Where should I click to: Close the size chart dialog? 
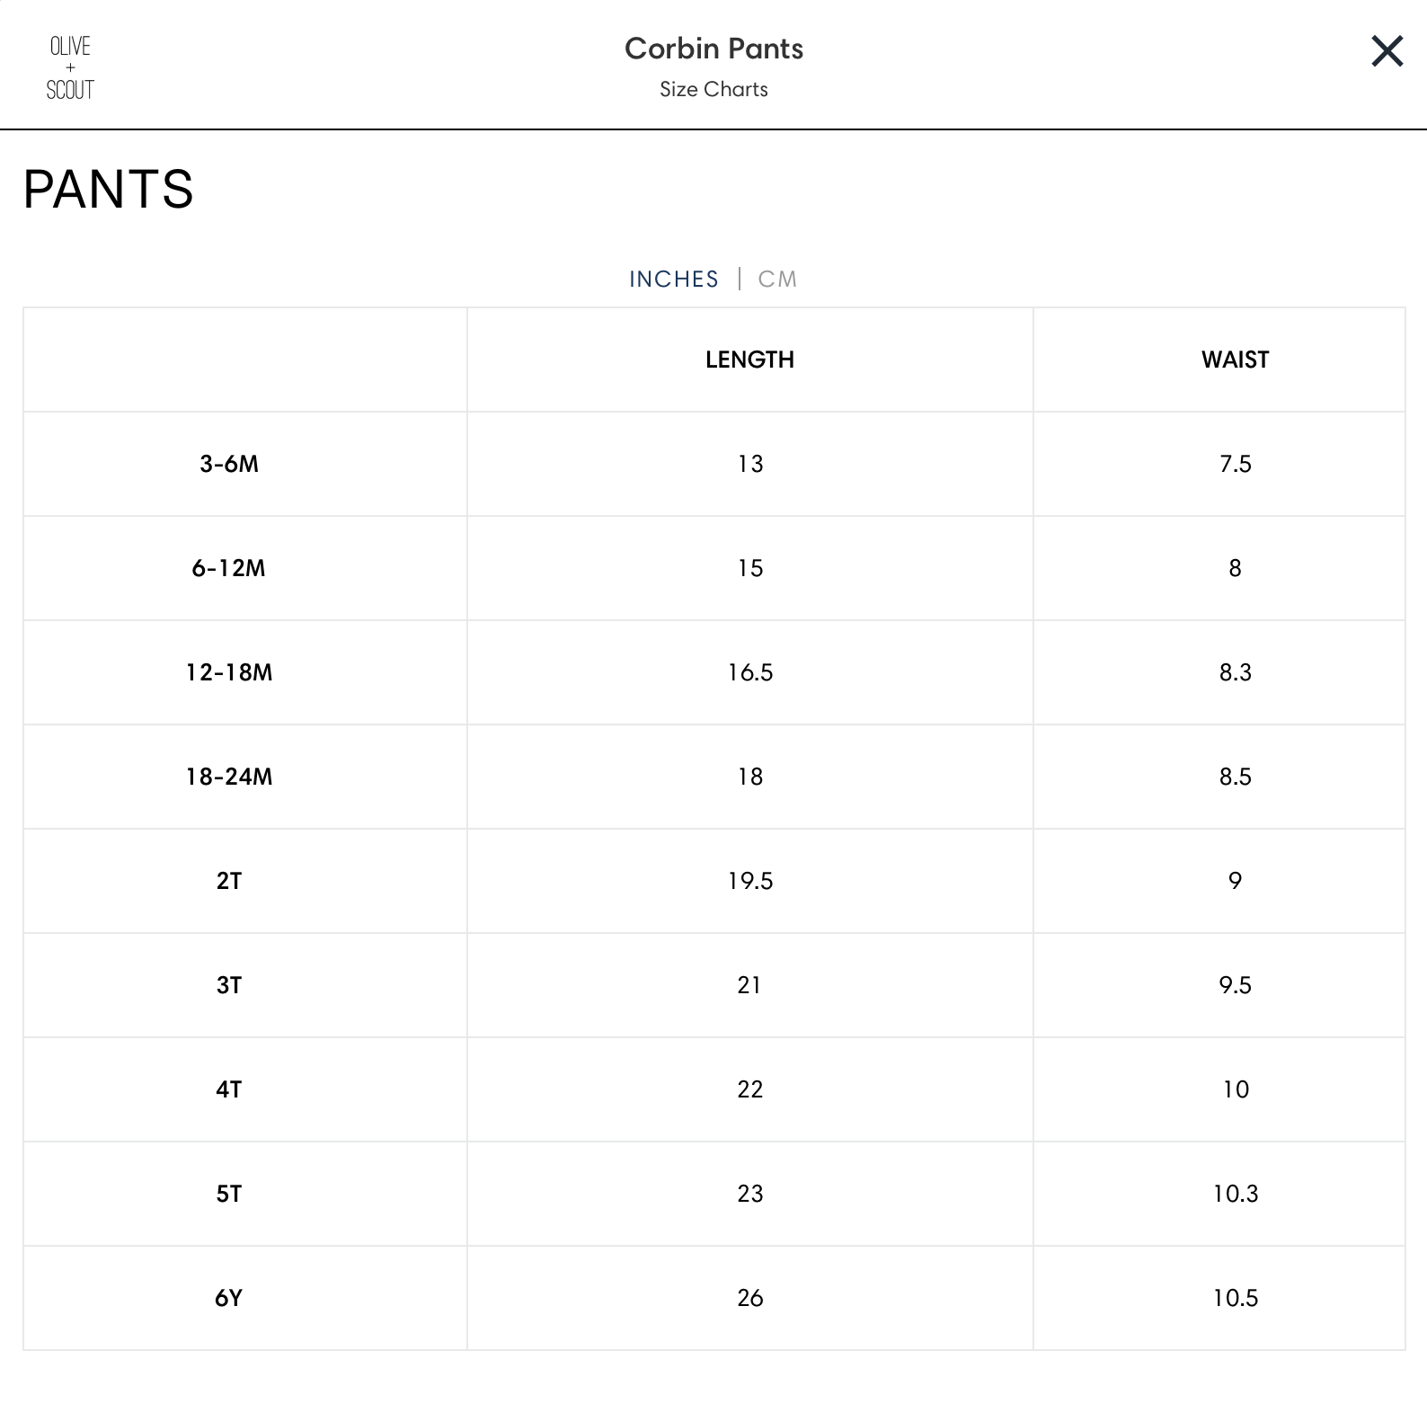[1387, 51]
